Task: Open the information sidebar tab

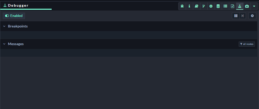Action: pyautogui.click(x=189, y=6)
